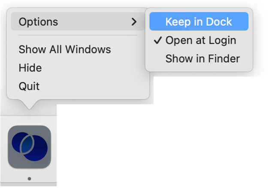This screenshot has height=188, width=272.
Task: Click the Hide entry below Show All Windows
Action: [30, 68]
